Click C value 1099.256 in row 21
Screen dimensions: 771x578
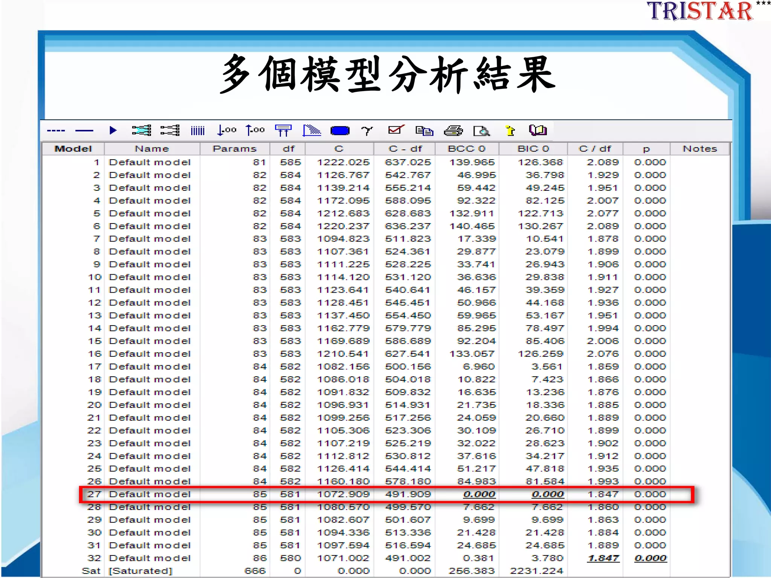[343, 418]
